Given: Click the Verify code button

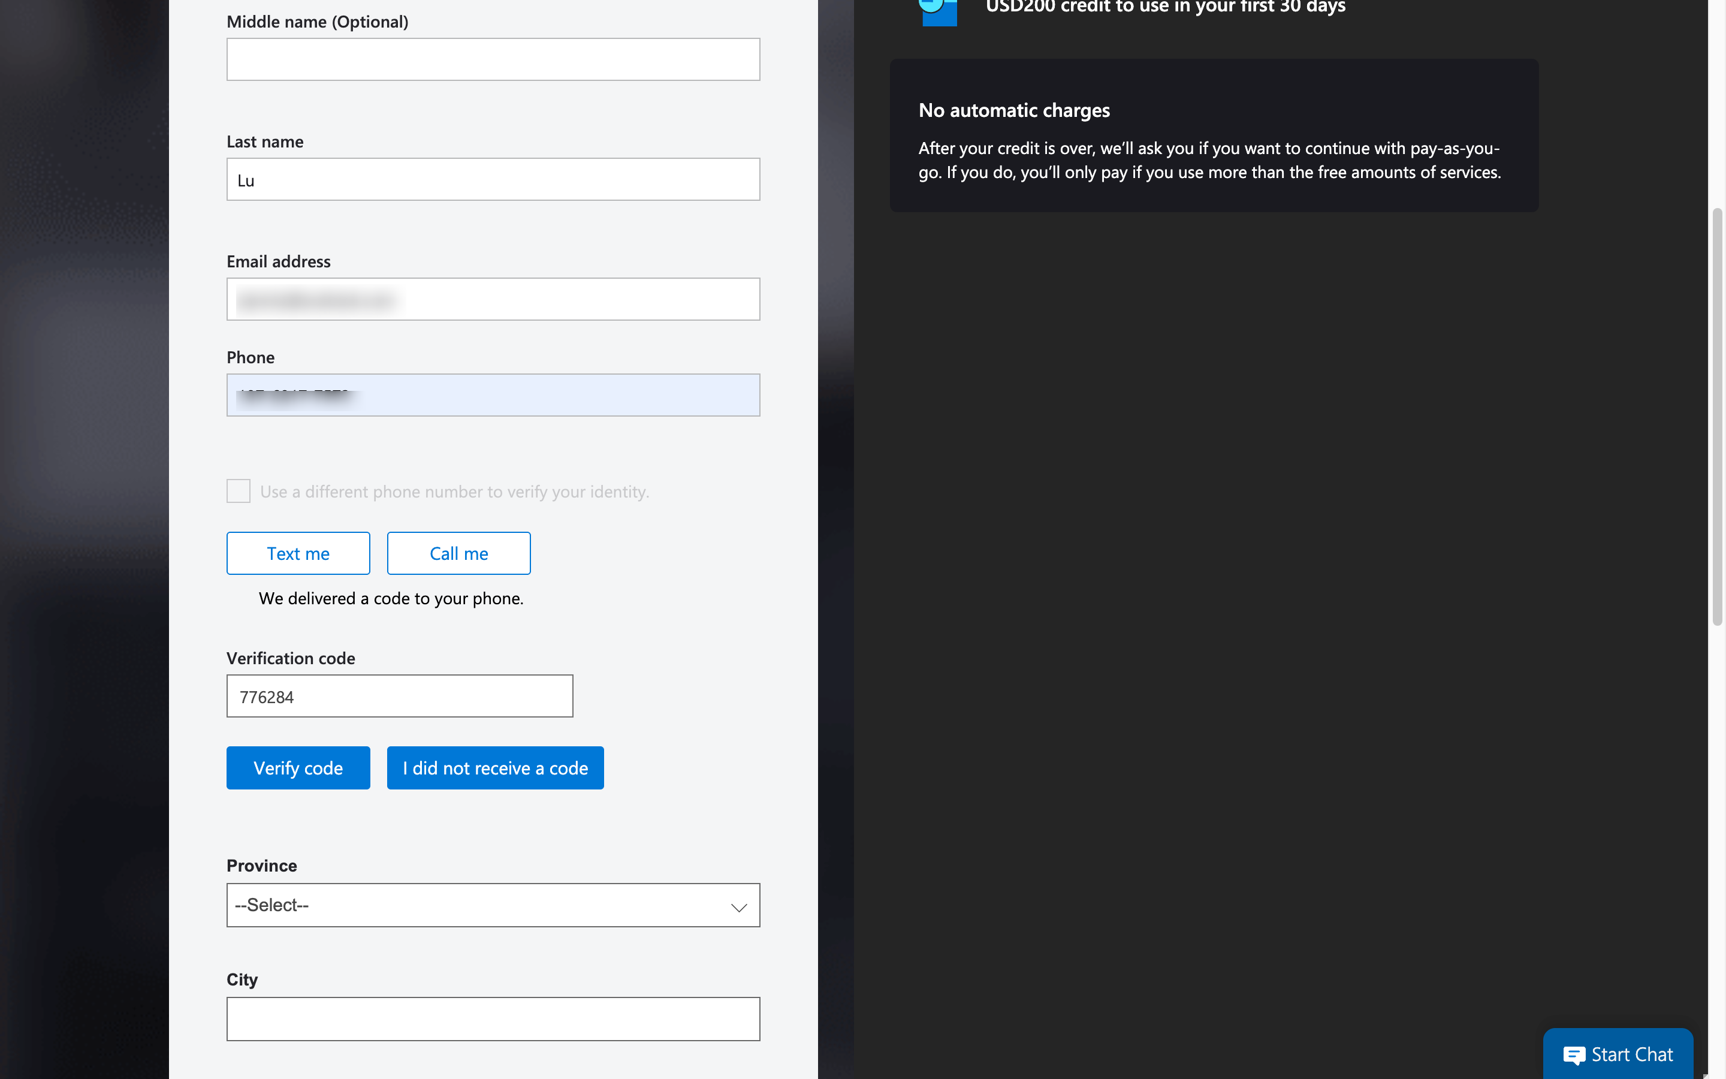Looking at the screenshot, I should tap(298, 768).
